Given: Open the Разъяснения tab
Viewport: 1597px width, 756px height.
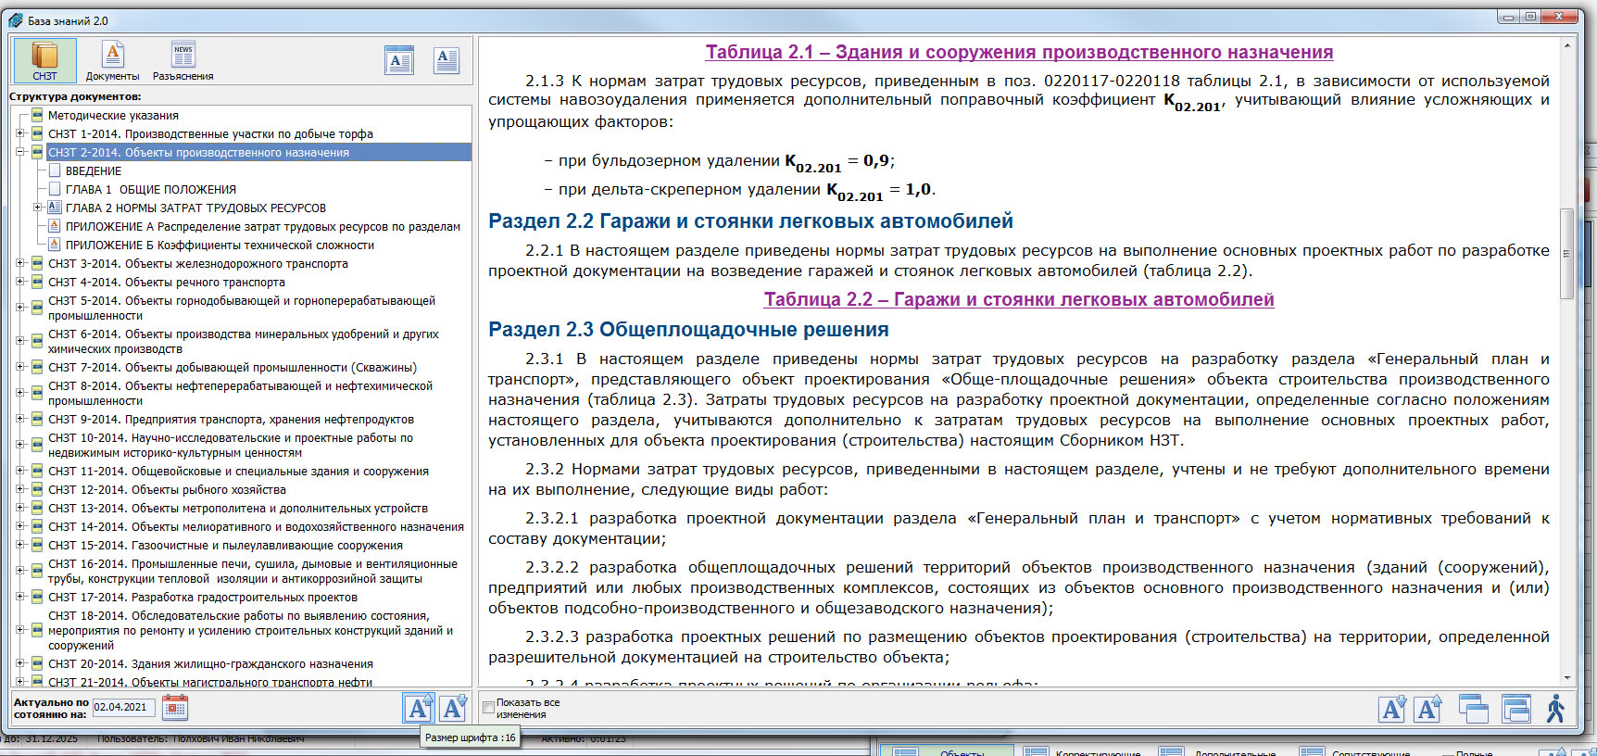Looking at the screenshot, I should click(x=182, y=61).
